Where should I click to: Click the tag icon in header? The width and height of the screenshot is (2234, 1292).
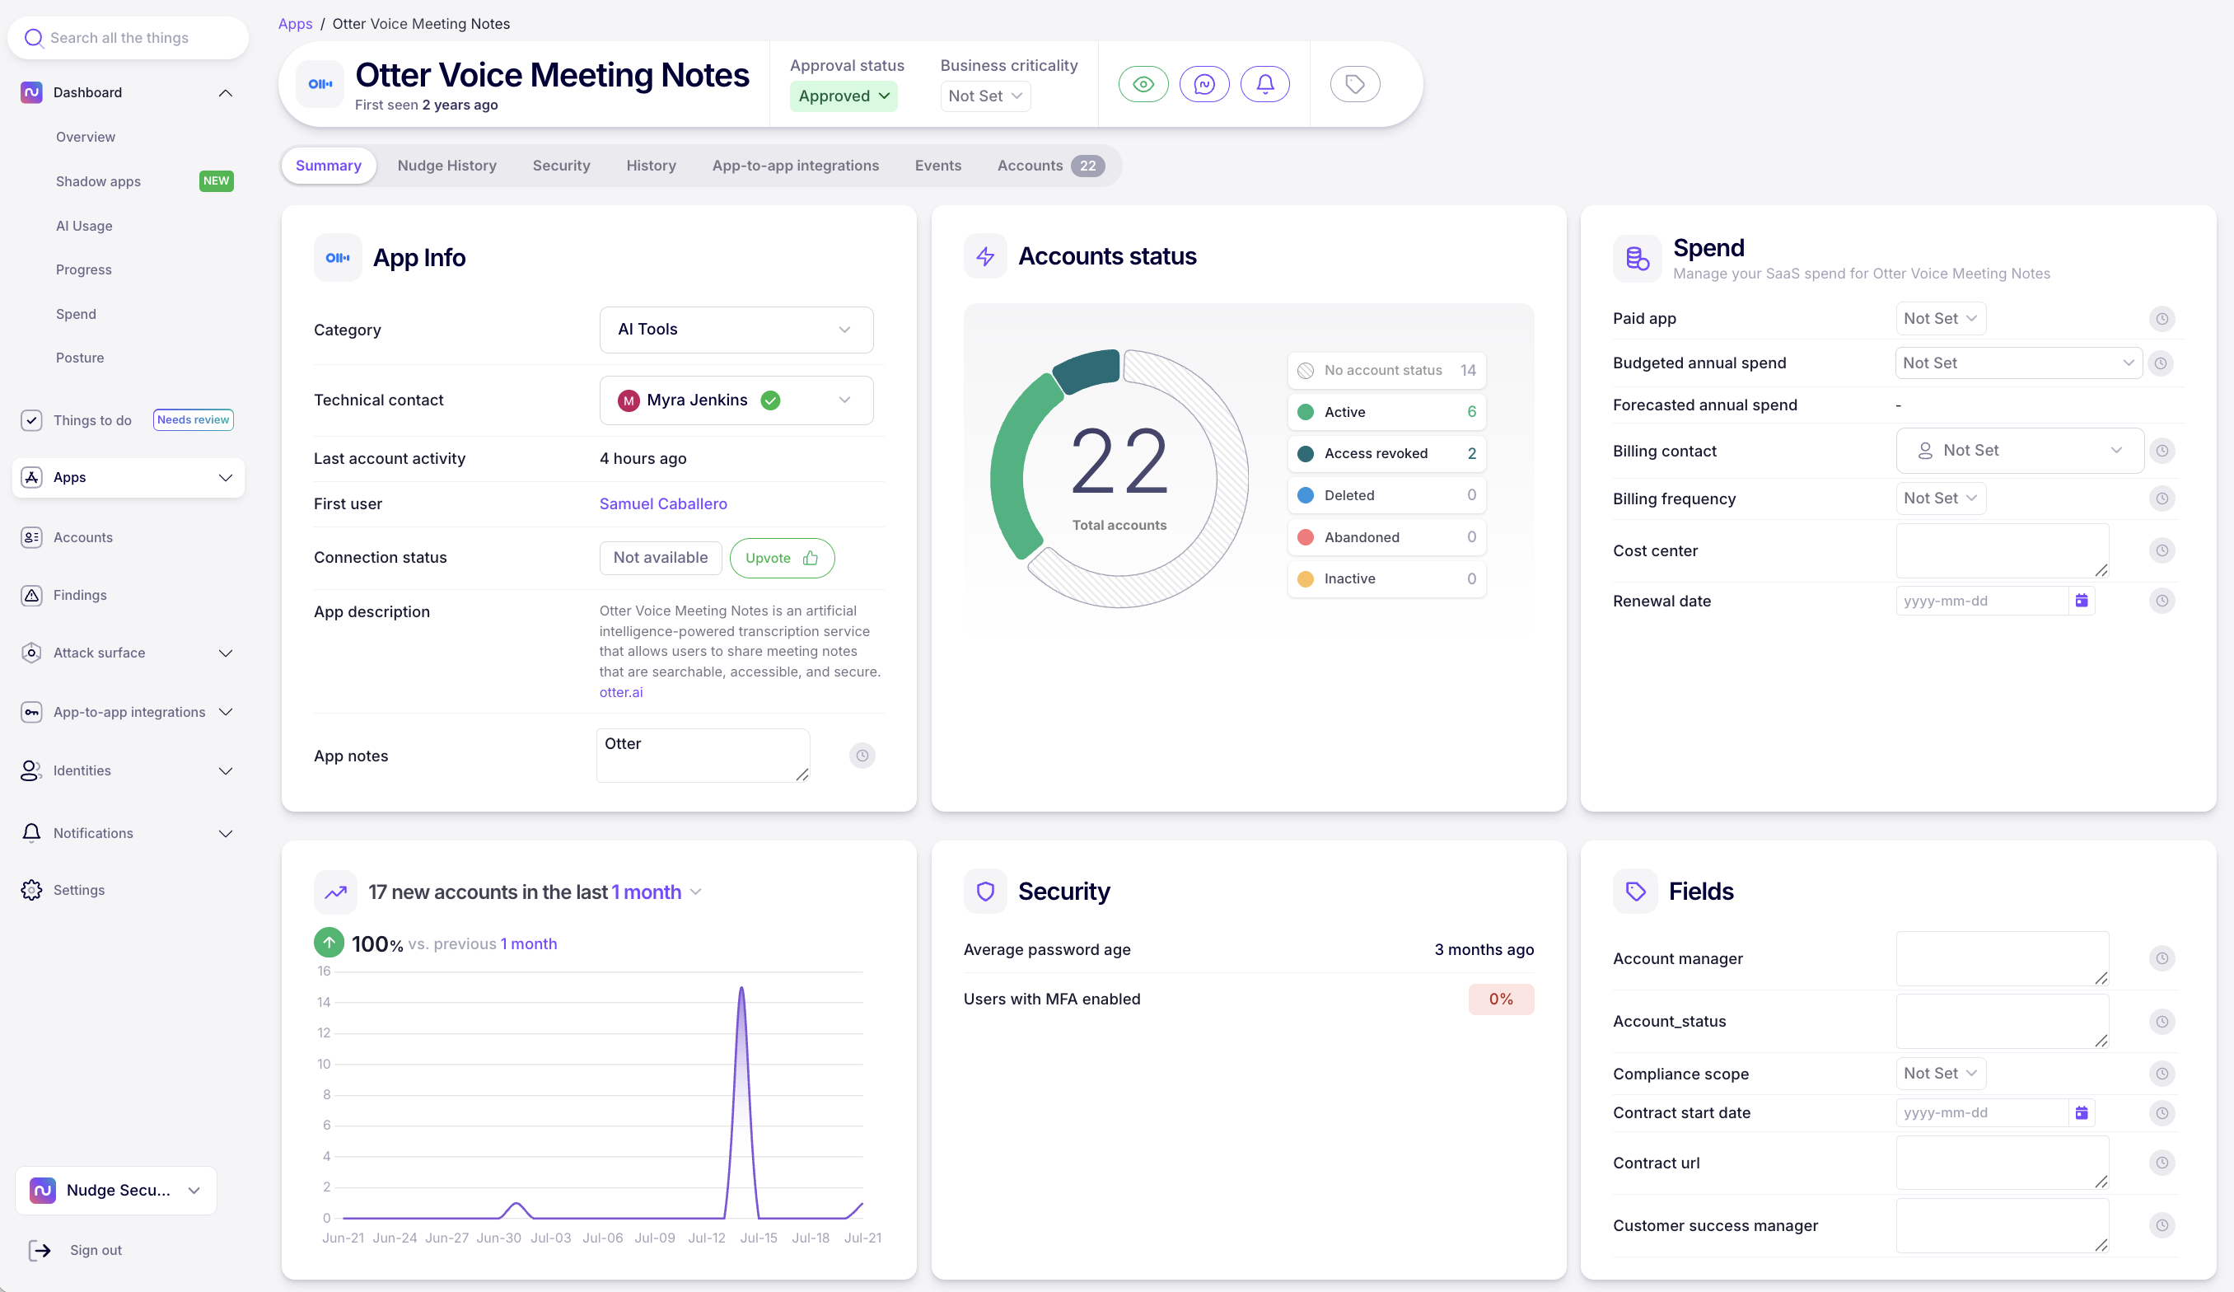click(1354, 84)
